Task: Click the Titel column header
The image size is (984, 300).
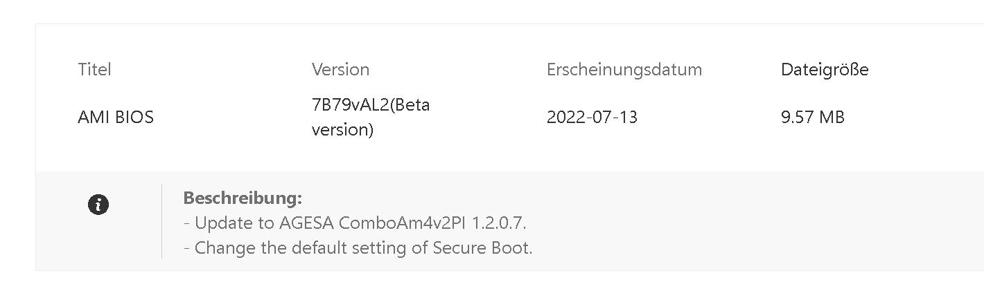Action: click(94, 70)
